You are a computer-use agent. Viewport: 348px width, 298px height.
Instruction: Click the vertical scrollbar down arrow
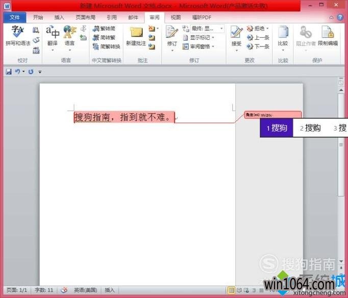click(341, 261)
